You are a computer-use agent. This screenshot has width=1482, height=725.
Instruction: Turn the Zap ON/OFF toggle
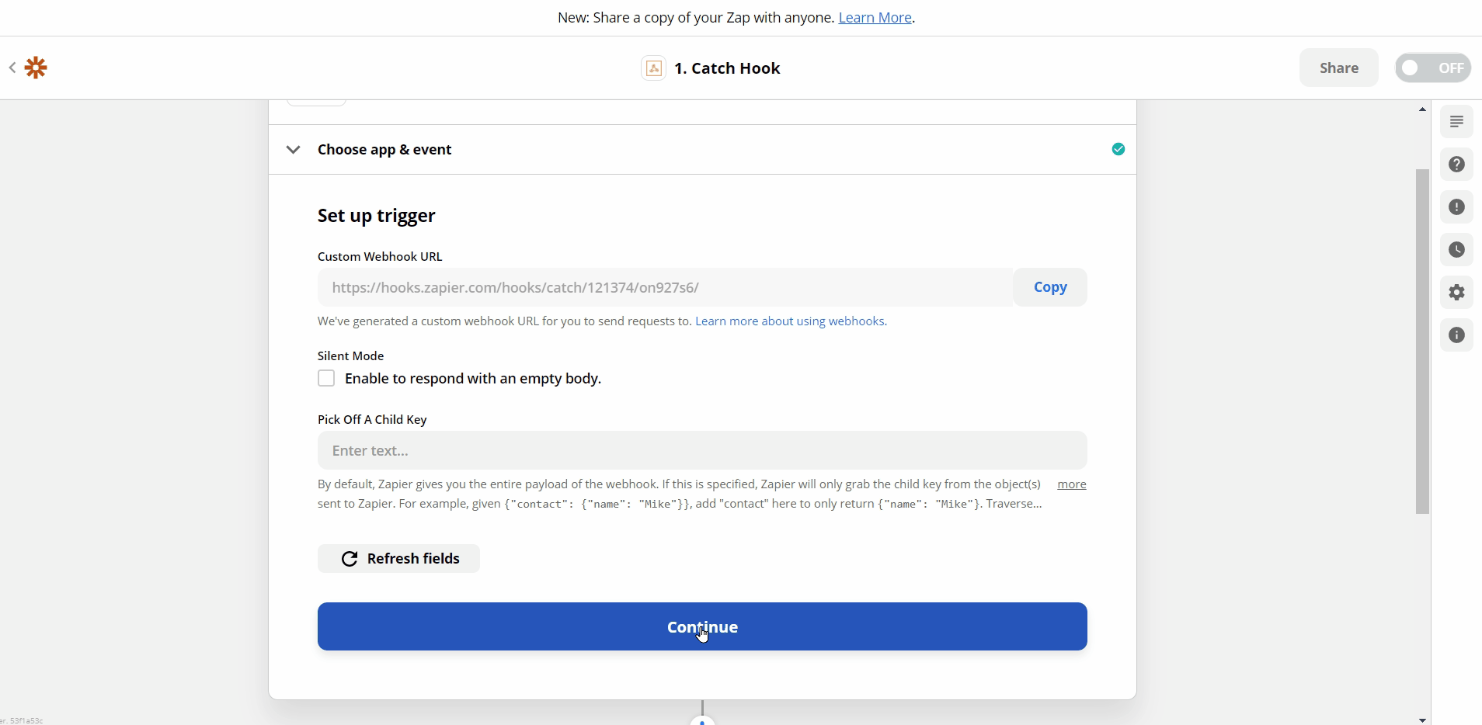[1432, 68]
